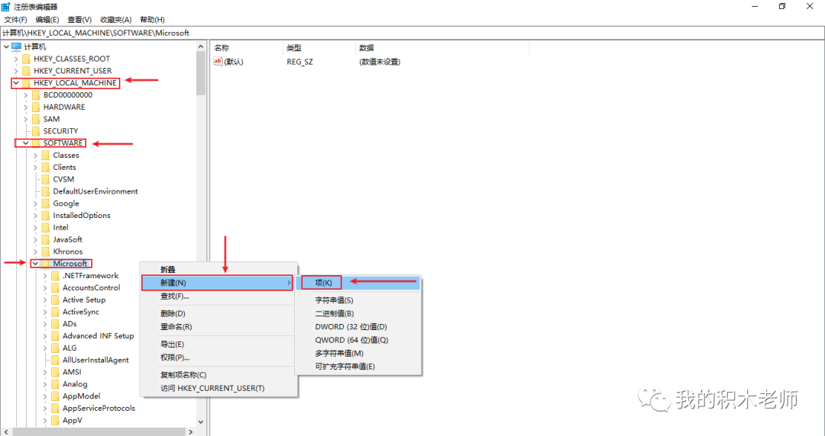Viewport: 825px width, 436px height.
Task: Click the SECURITY folder icon
Action: 36,131
